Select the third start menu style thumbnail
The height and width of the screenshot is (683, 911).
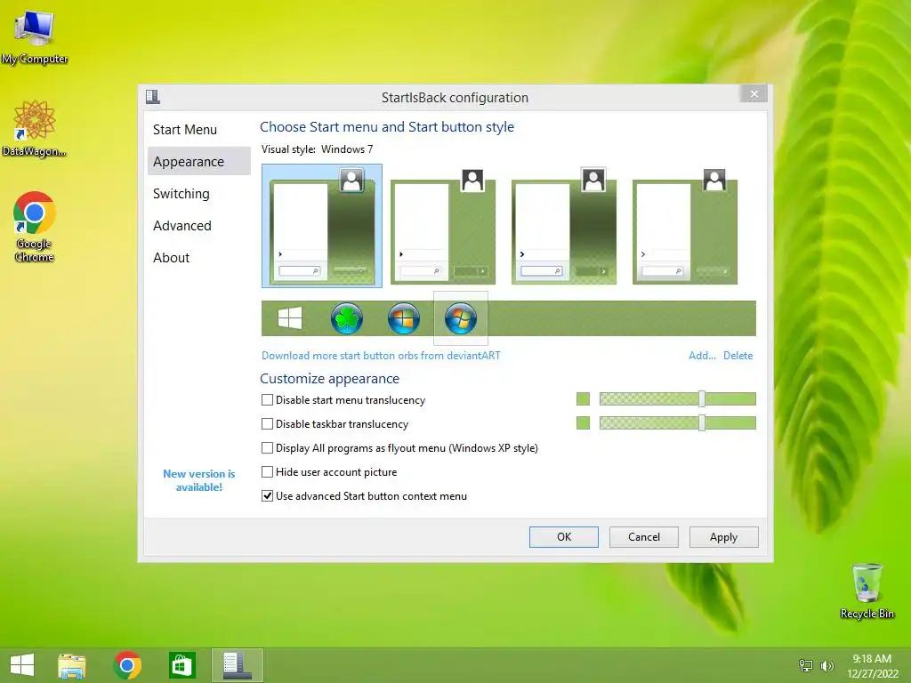tap(564, 227)
